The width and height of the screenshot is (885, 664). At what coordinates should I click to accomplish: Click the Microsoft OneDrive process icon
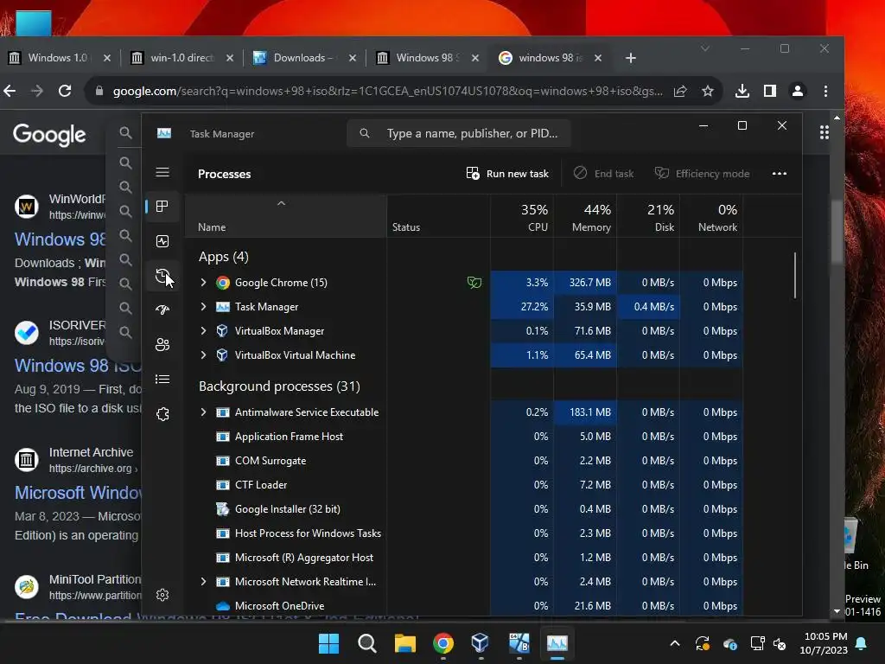[223, 606]
